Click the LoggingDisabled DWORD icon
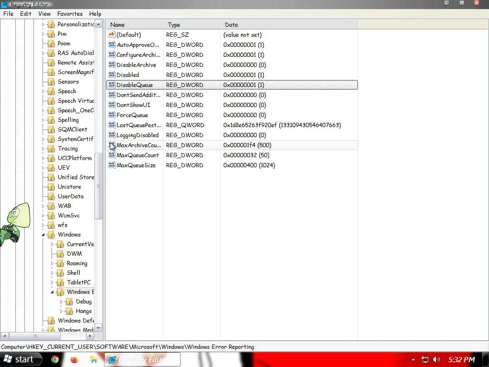 tap(112, 135)
